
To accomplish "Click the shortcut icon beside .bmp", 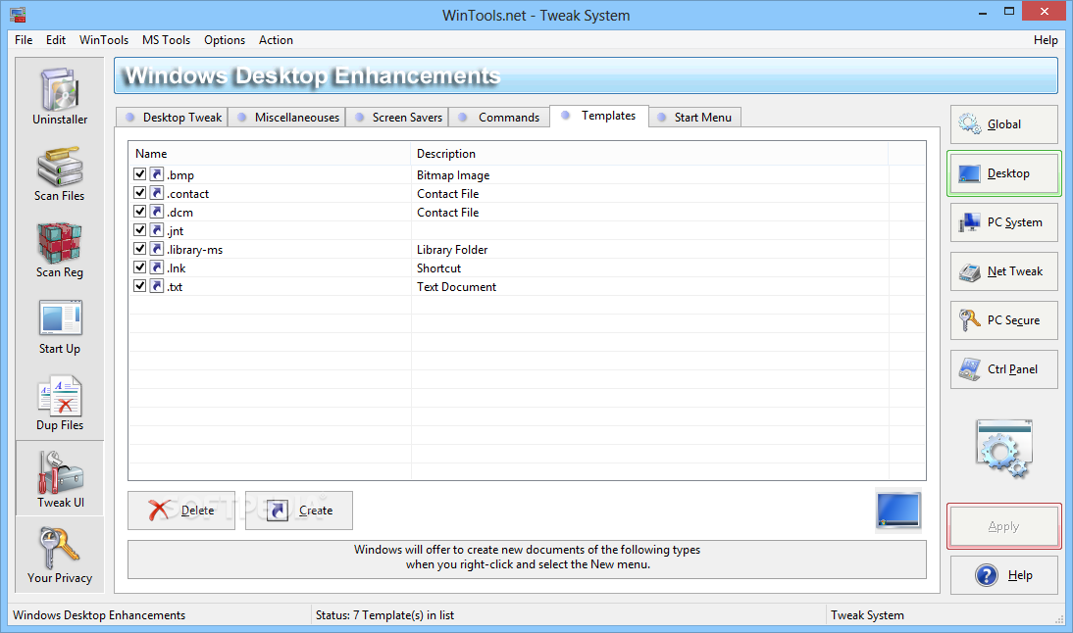I will point(157,174).
